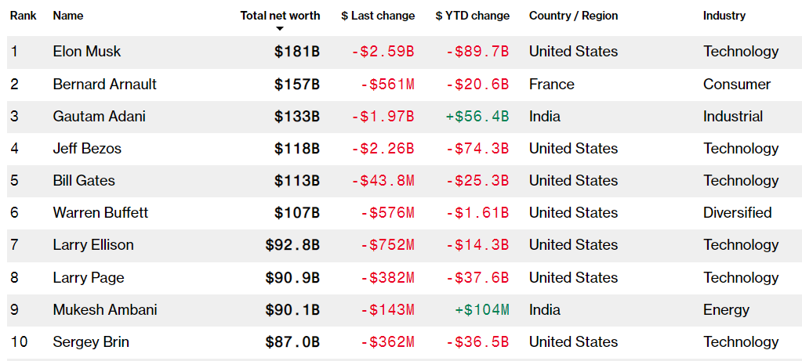View Warren Buffett's profile
This screenshot has width=802, height=361.
(x=100, y=213)
